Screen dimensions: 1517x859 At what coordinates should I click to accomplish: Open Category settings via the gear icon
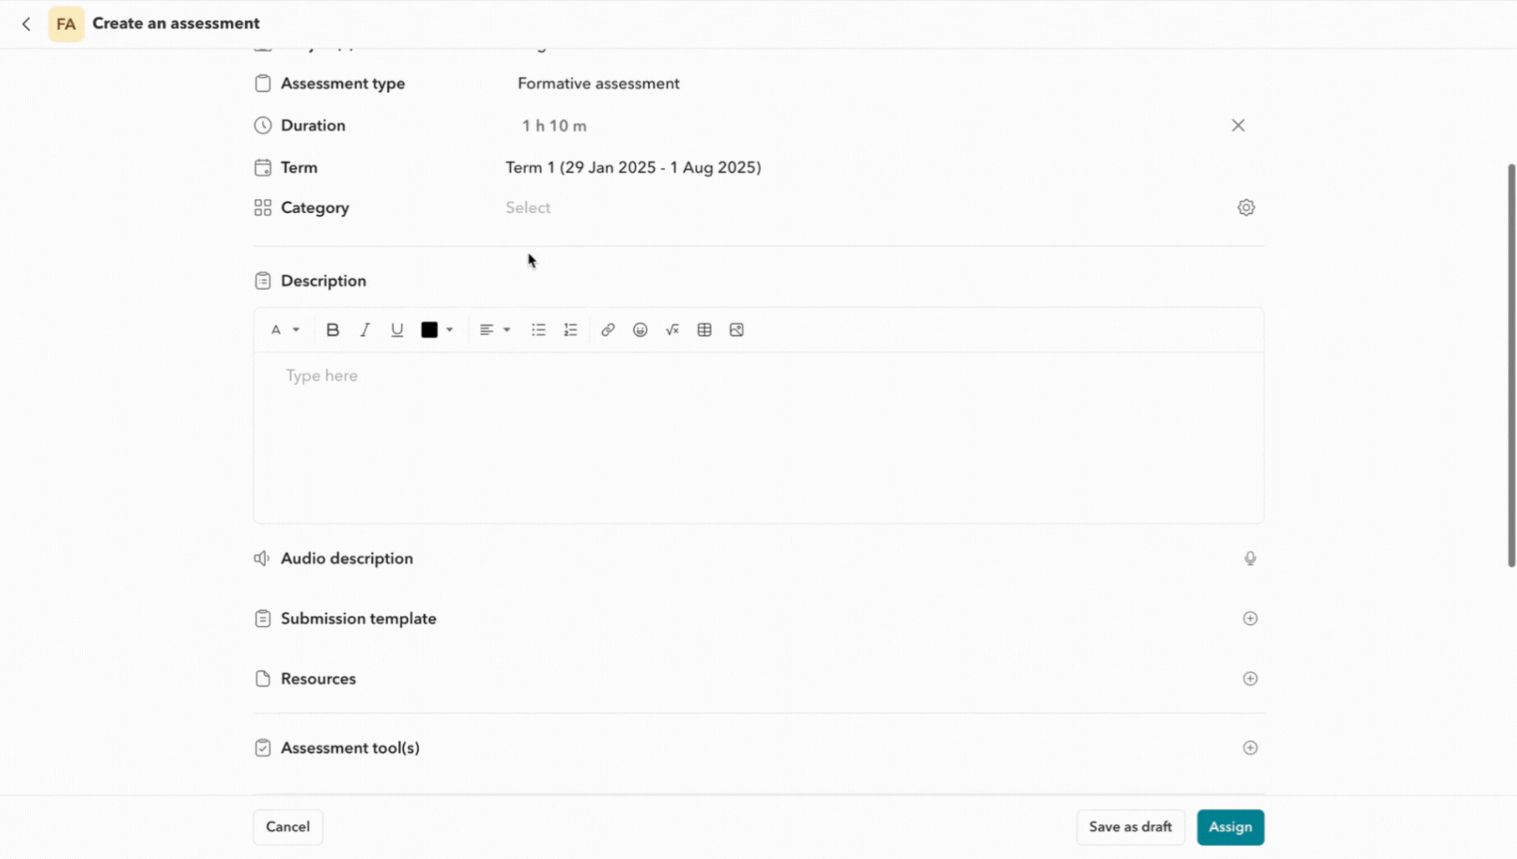click(1245, 206)
